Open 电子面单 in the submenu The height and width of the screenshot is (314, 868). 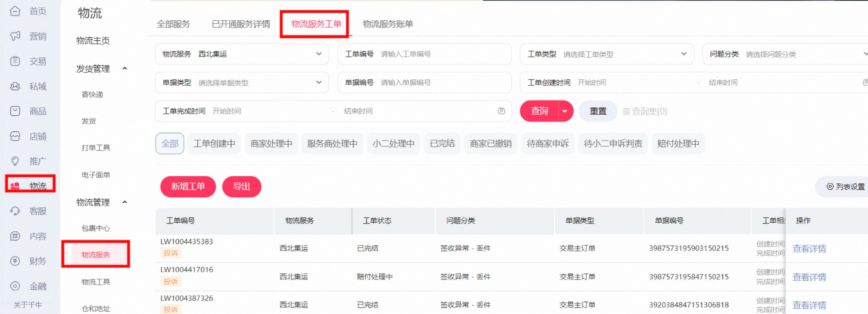tap(96, 175)
